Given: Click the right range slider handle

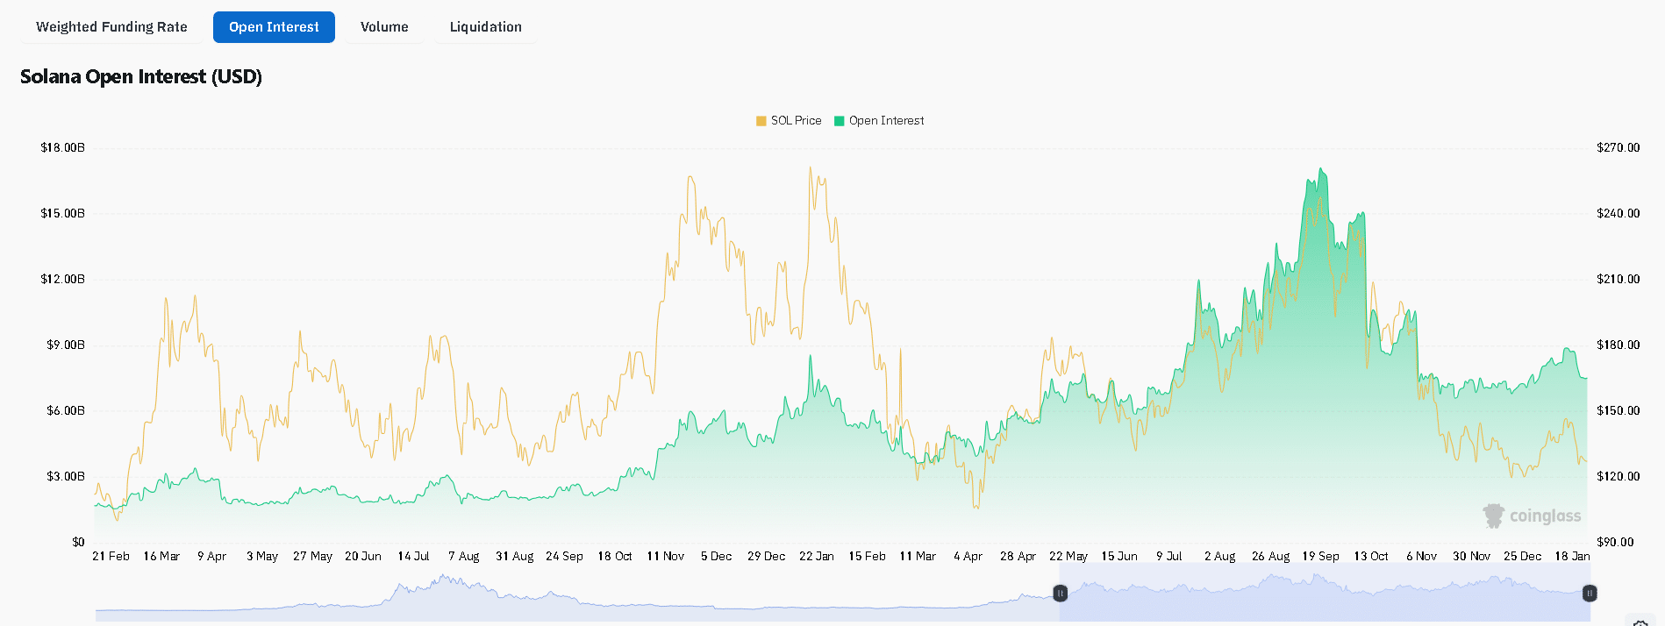Looking at the screenshot, I should [x=1589, y=594].
